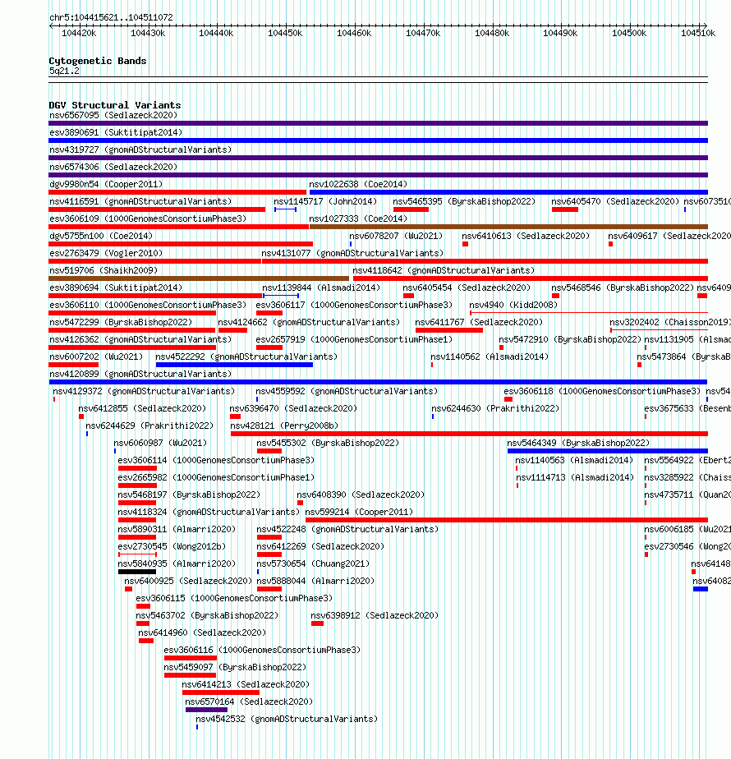The height and width of the screenshot is (759, 731).
Task: Click nsv599214 (Cooper2011) label
Action: coord(359,512)
